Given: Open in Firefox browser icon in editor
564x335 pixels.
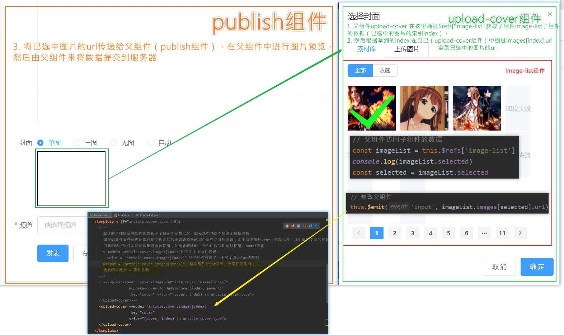Looking at the screenshot, I should tap(293, 226).
